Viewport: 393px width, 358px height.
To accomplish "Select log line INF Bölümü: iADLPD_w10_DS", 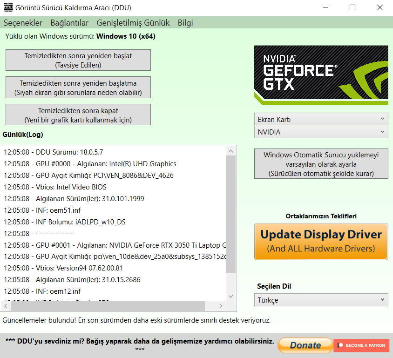I will [x=65, y=222].
